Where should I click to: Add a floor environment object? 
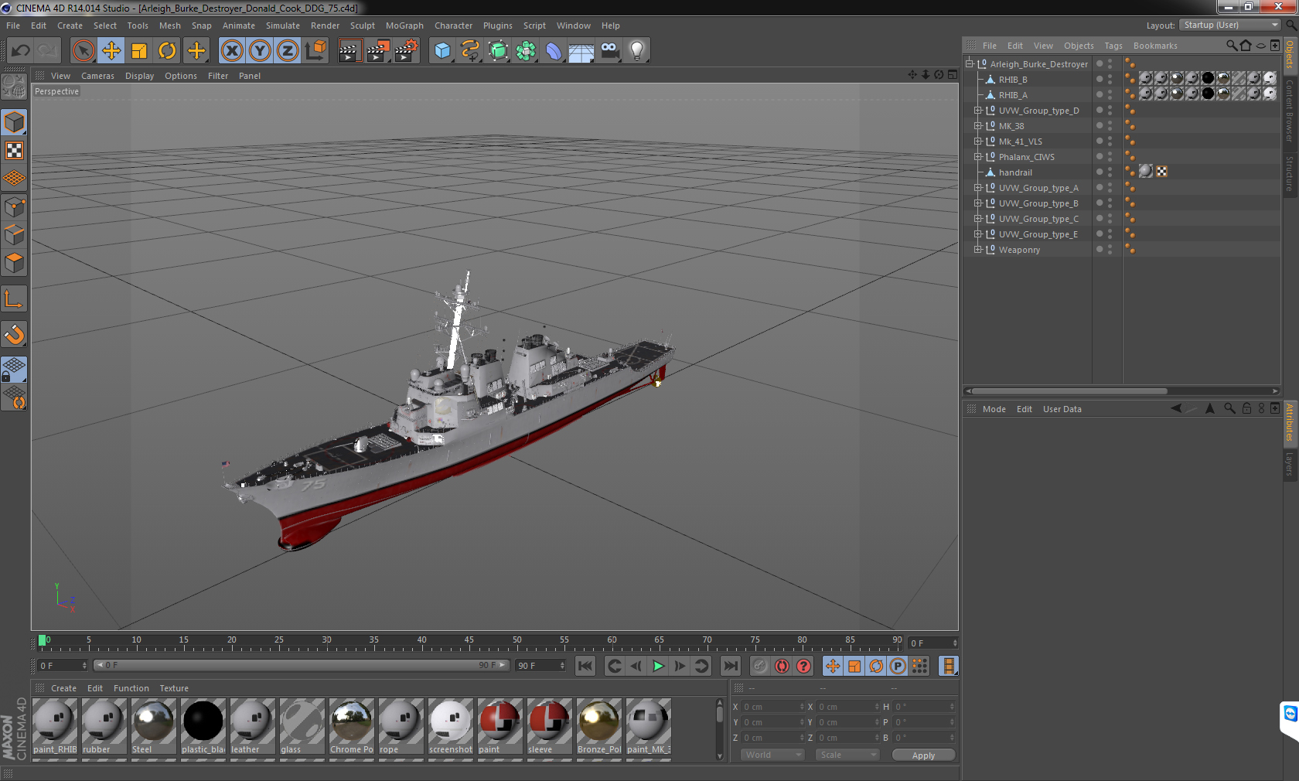tap(581, 51)
